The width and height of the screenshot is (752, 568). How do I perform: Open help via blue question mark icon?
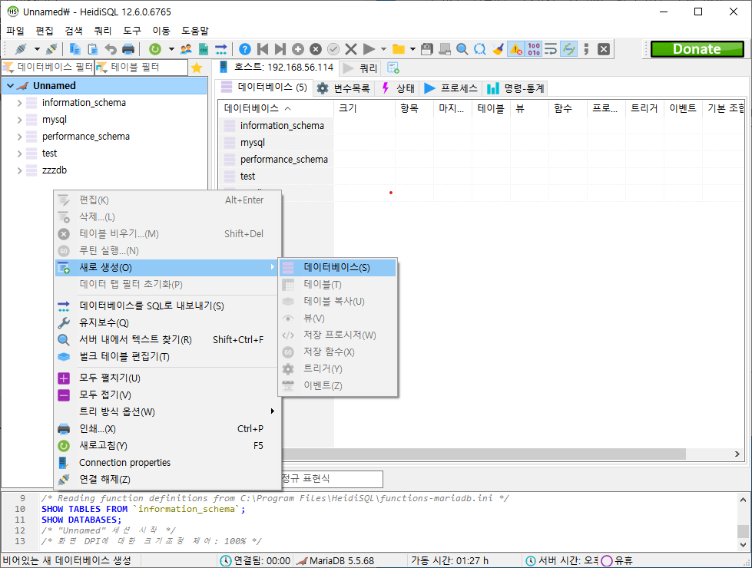point(244,49)
